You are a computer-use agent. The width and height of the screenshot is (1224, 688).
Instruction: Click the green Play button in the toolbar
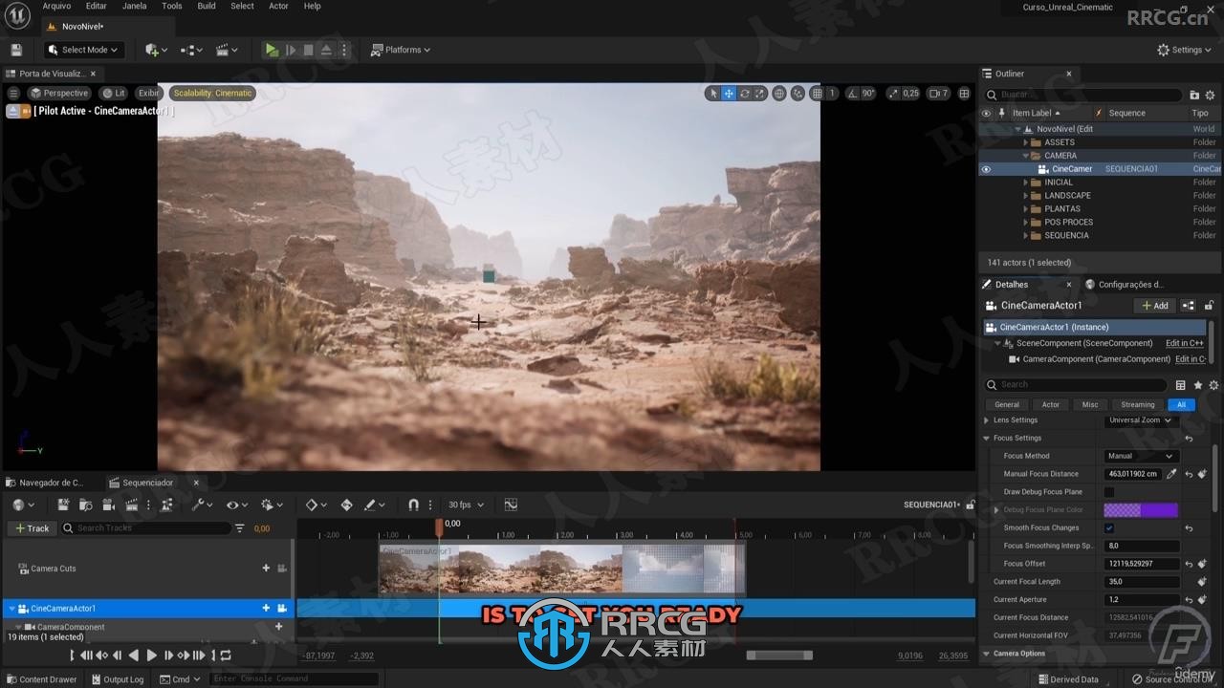pos(272,50)
